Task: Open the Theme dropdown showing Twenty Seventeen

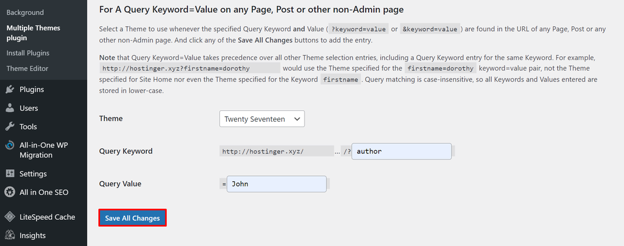Action: coord(262,119)
